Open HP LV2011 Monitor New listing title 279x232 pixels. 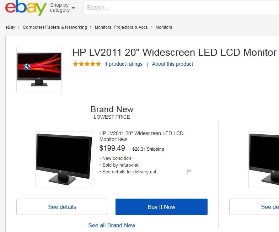[x=141, y=136]
